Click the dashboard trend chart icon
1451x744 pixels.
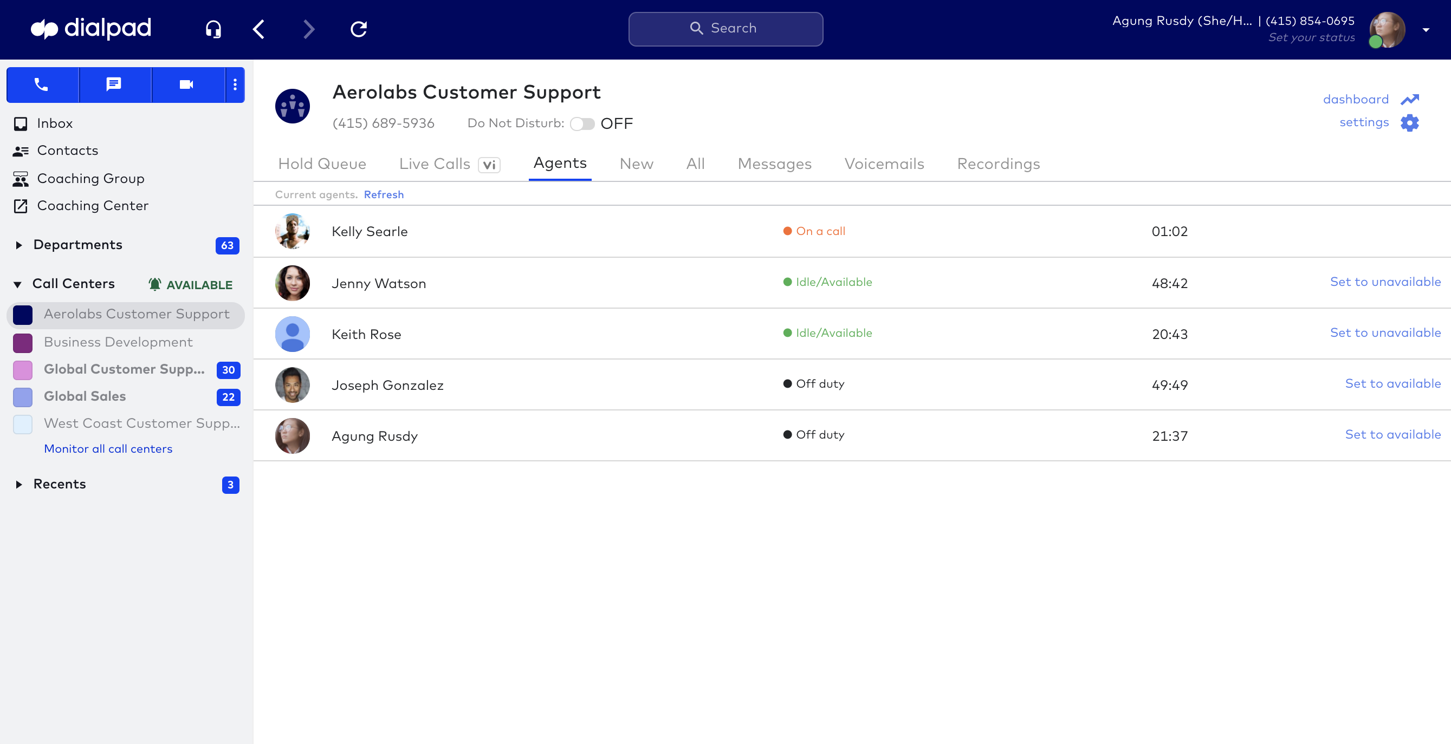tap(1409, 100)
